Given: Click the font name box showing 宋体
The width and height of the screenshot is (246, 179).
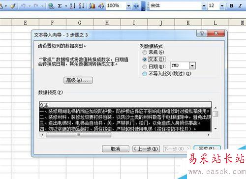Looking at the screenshot, I should 175,6.
